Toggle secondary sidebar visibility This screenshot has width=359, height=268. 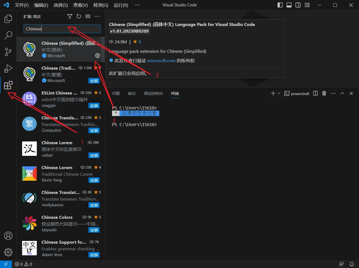coord(298,5)
